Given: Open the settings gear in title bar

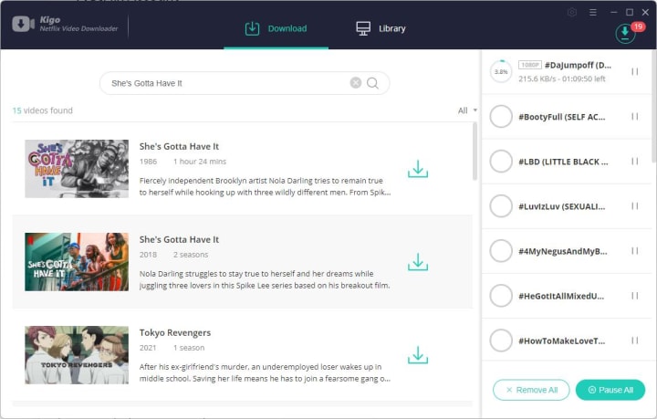Looking at the screenshot, I should [x=572, y=13].
